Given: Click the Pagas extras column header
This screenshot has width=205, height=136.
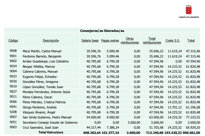Looking at the screenshot, I should [x=110, y=41].
